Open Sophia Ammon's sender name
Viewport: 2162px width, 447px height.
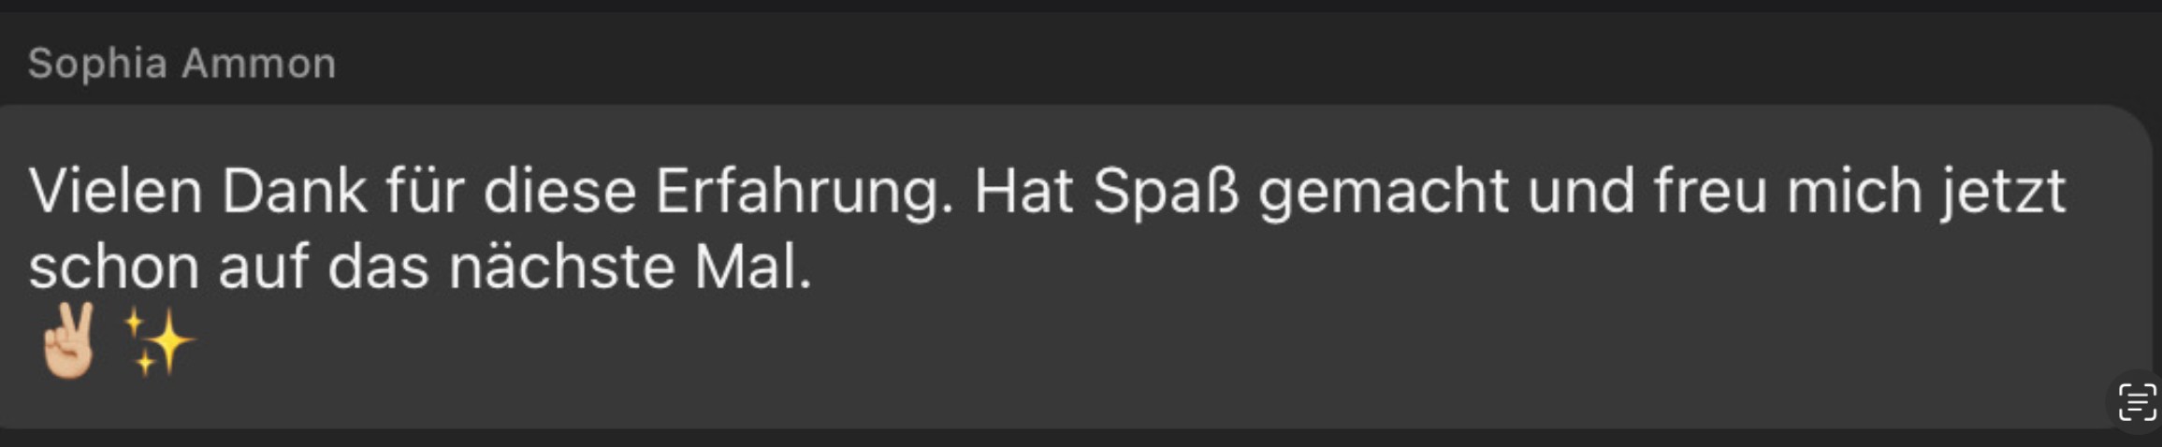click(181, 64)
